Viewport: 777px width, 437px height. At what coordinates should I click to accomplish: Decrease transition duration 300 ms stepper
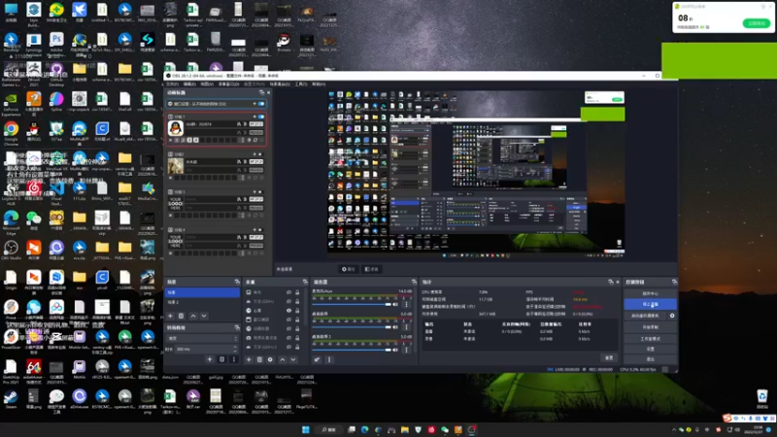tap(235, 351)
